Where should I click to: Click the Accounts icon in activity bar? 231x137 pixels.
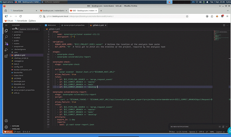[x=6, y=120]
